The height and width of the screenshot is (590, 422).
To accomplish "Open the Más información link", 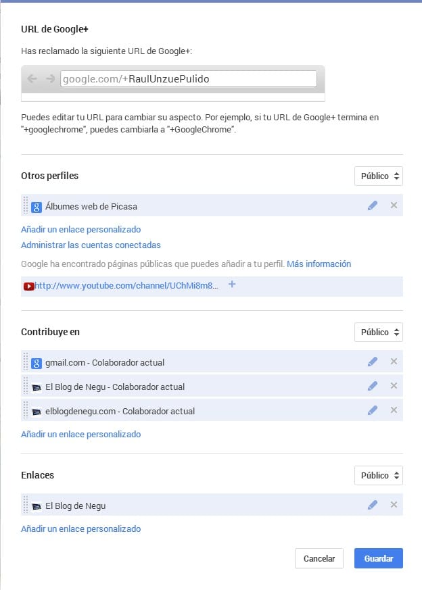I will click(319, 264).
